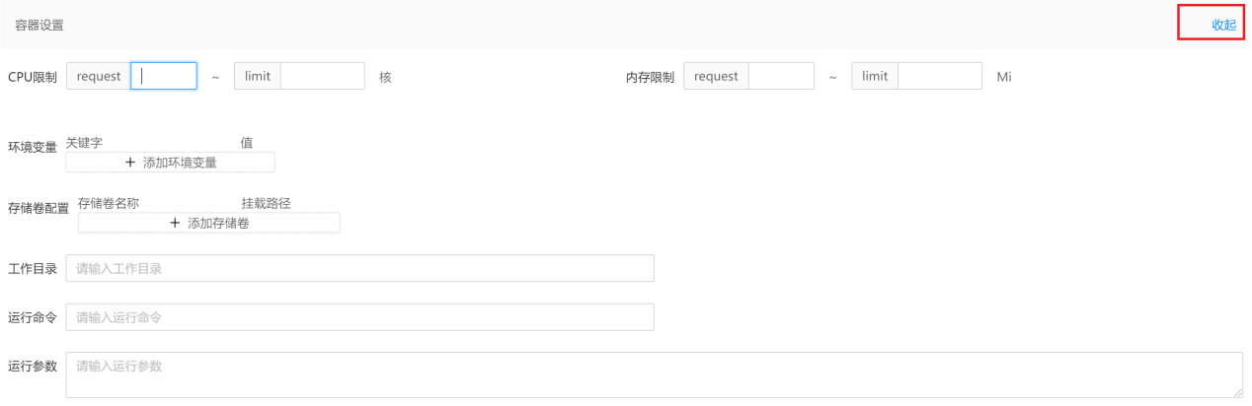Click the request addon label under 内存限制

[716, 76]
